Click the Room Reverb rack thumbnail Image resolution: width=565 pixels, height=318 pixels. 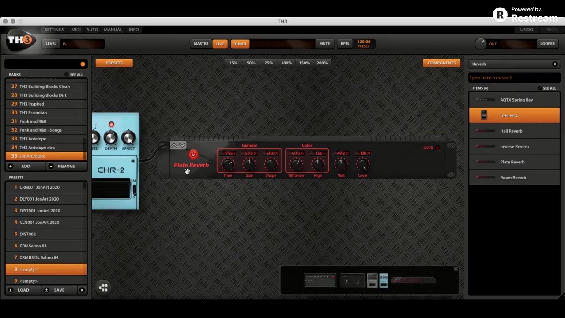(485, 177)
